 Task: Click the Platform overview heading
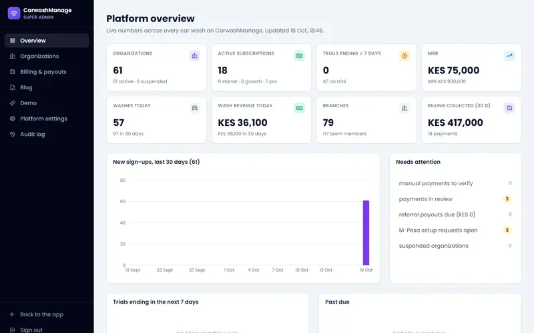(x=151, y=19)
